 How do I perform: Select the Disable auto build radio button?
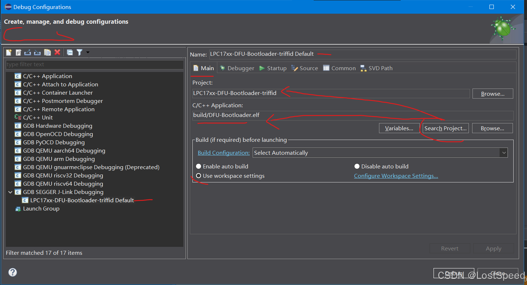tap(357, 166)
